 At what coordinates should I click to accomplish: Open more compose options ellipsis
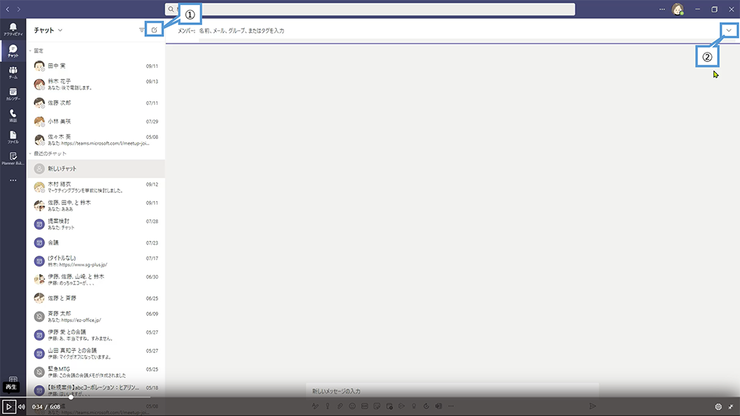(x=451, y=406)
